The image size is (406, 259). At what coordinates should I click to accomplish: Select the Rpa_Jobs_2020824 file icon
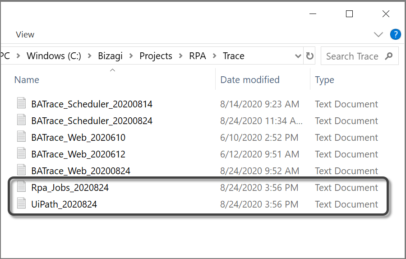pyautogui.click(x=22, y=186)
